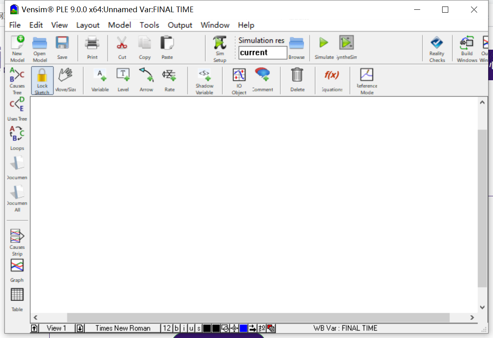Open the Uses Tree analysis tool
The width and height of the screenshot is (493, 338).
(x=17, y=109)
